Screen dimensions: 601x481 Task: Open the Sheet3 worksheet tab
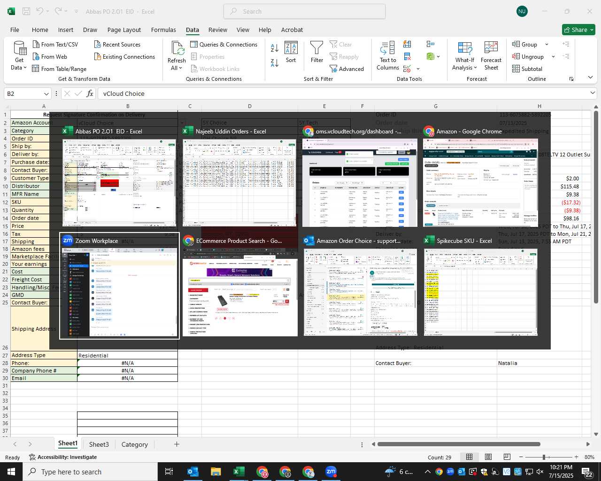coord(99,444)
